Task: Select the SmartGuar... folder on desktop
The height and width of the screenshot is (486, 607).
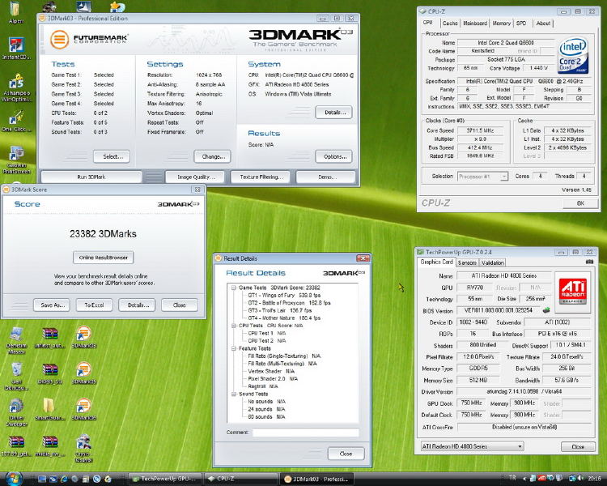Action: [x=49, y=410]
